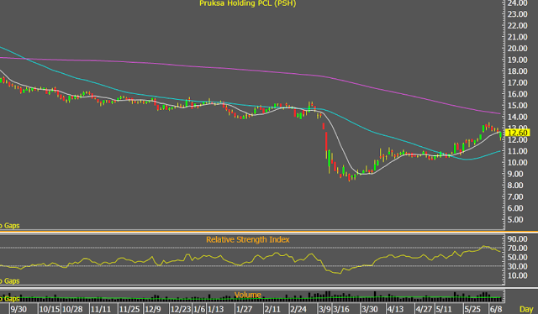Select the 2/24 date on the time axis

[x=298, y=309]
